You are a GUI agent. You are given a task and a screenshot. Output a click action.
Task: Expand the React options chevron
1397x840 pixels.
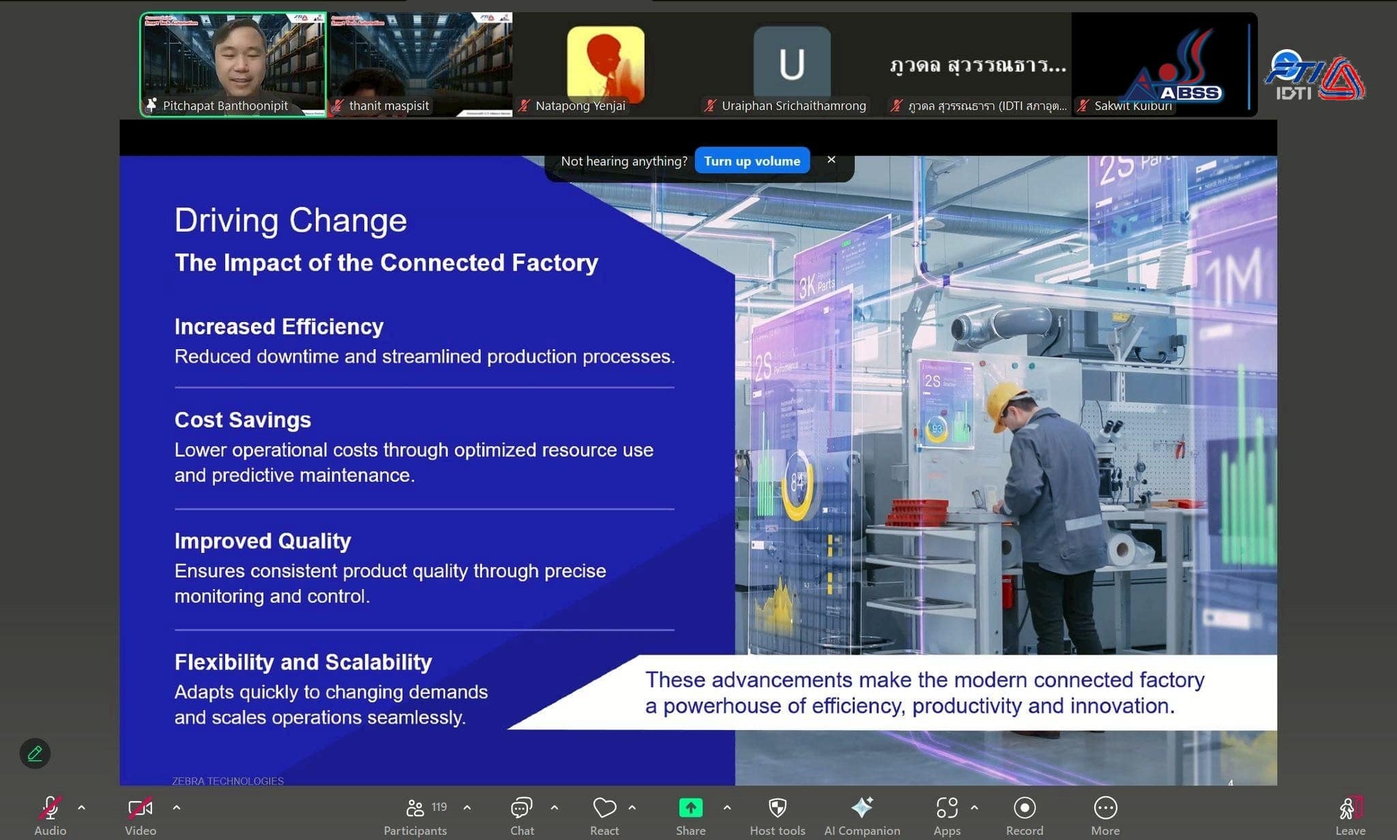pyautogui.click(x=632, y=808)
